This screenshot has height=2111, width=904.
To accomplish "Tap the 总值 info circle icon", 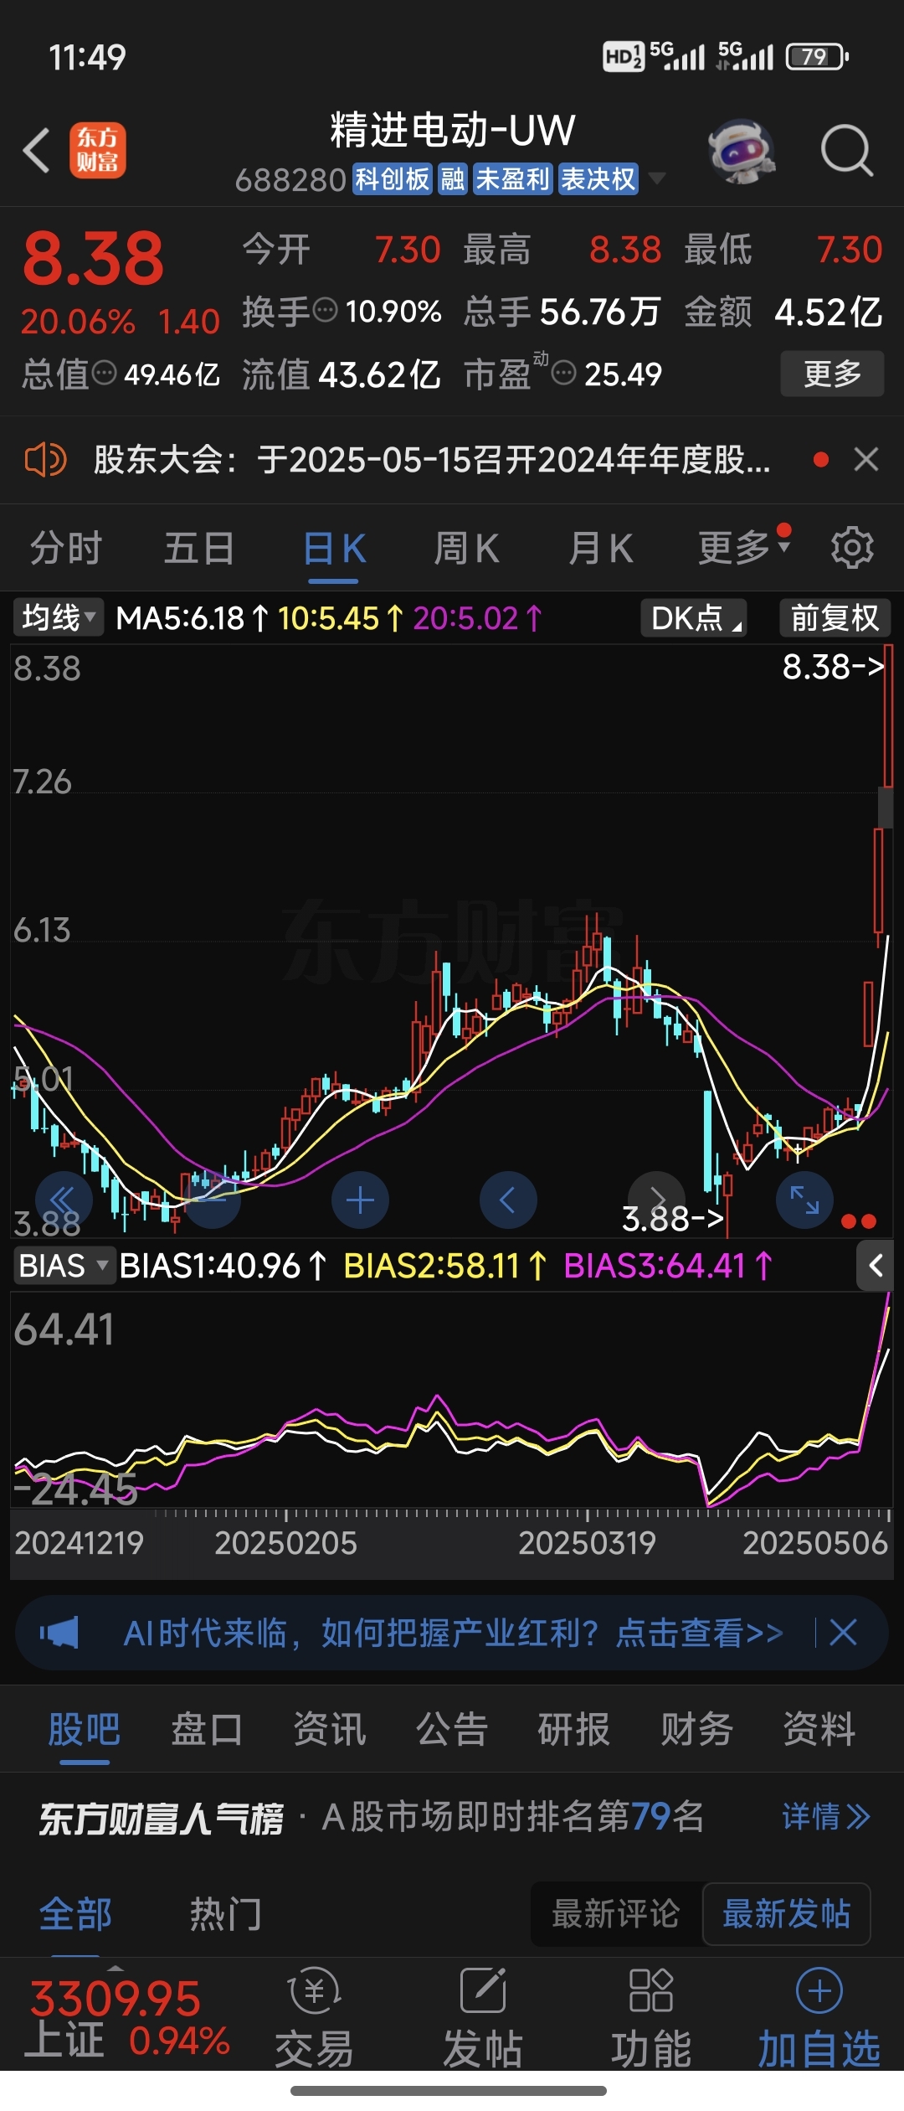I will coord(104,374).
